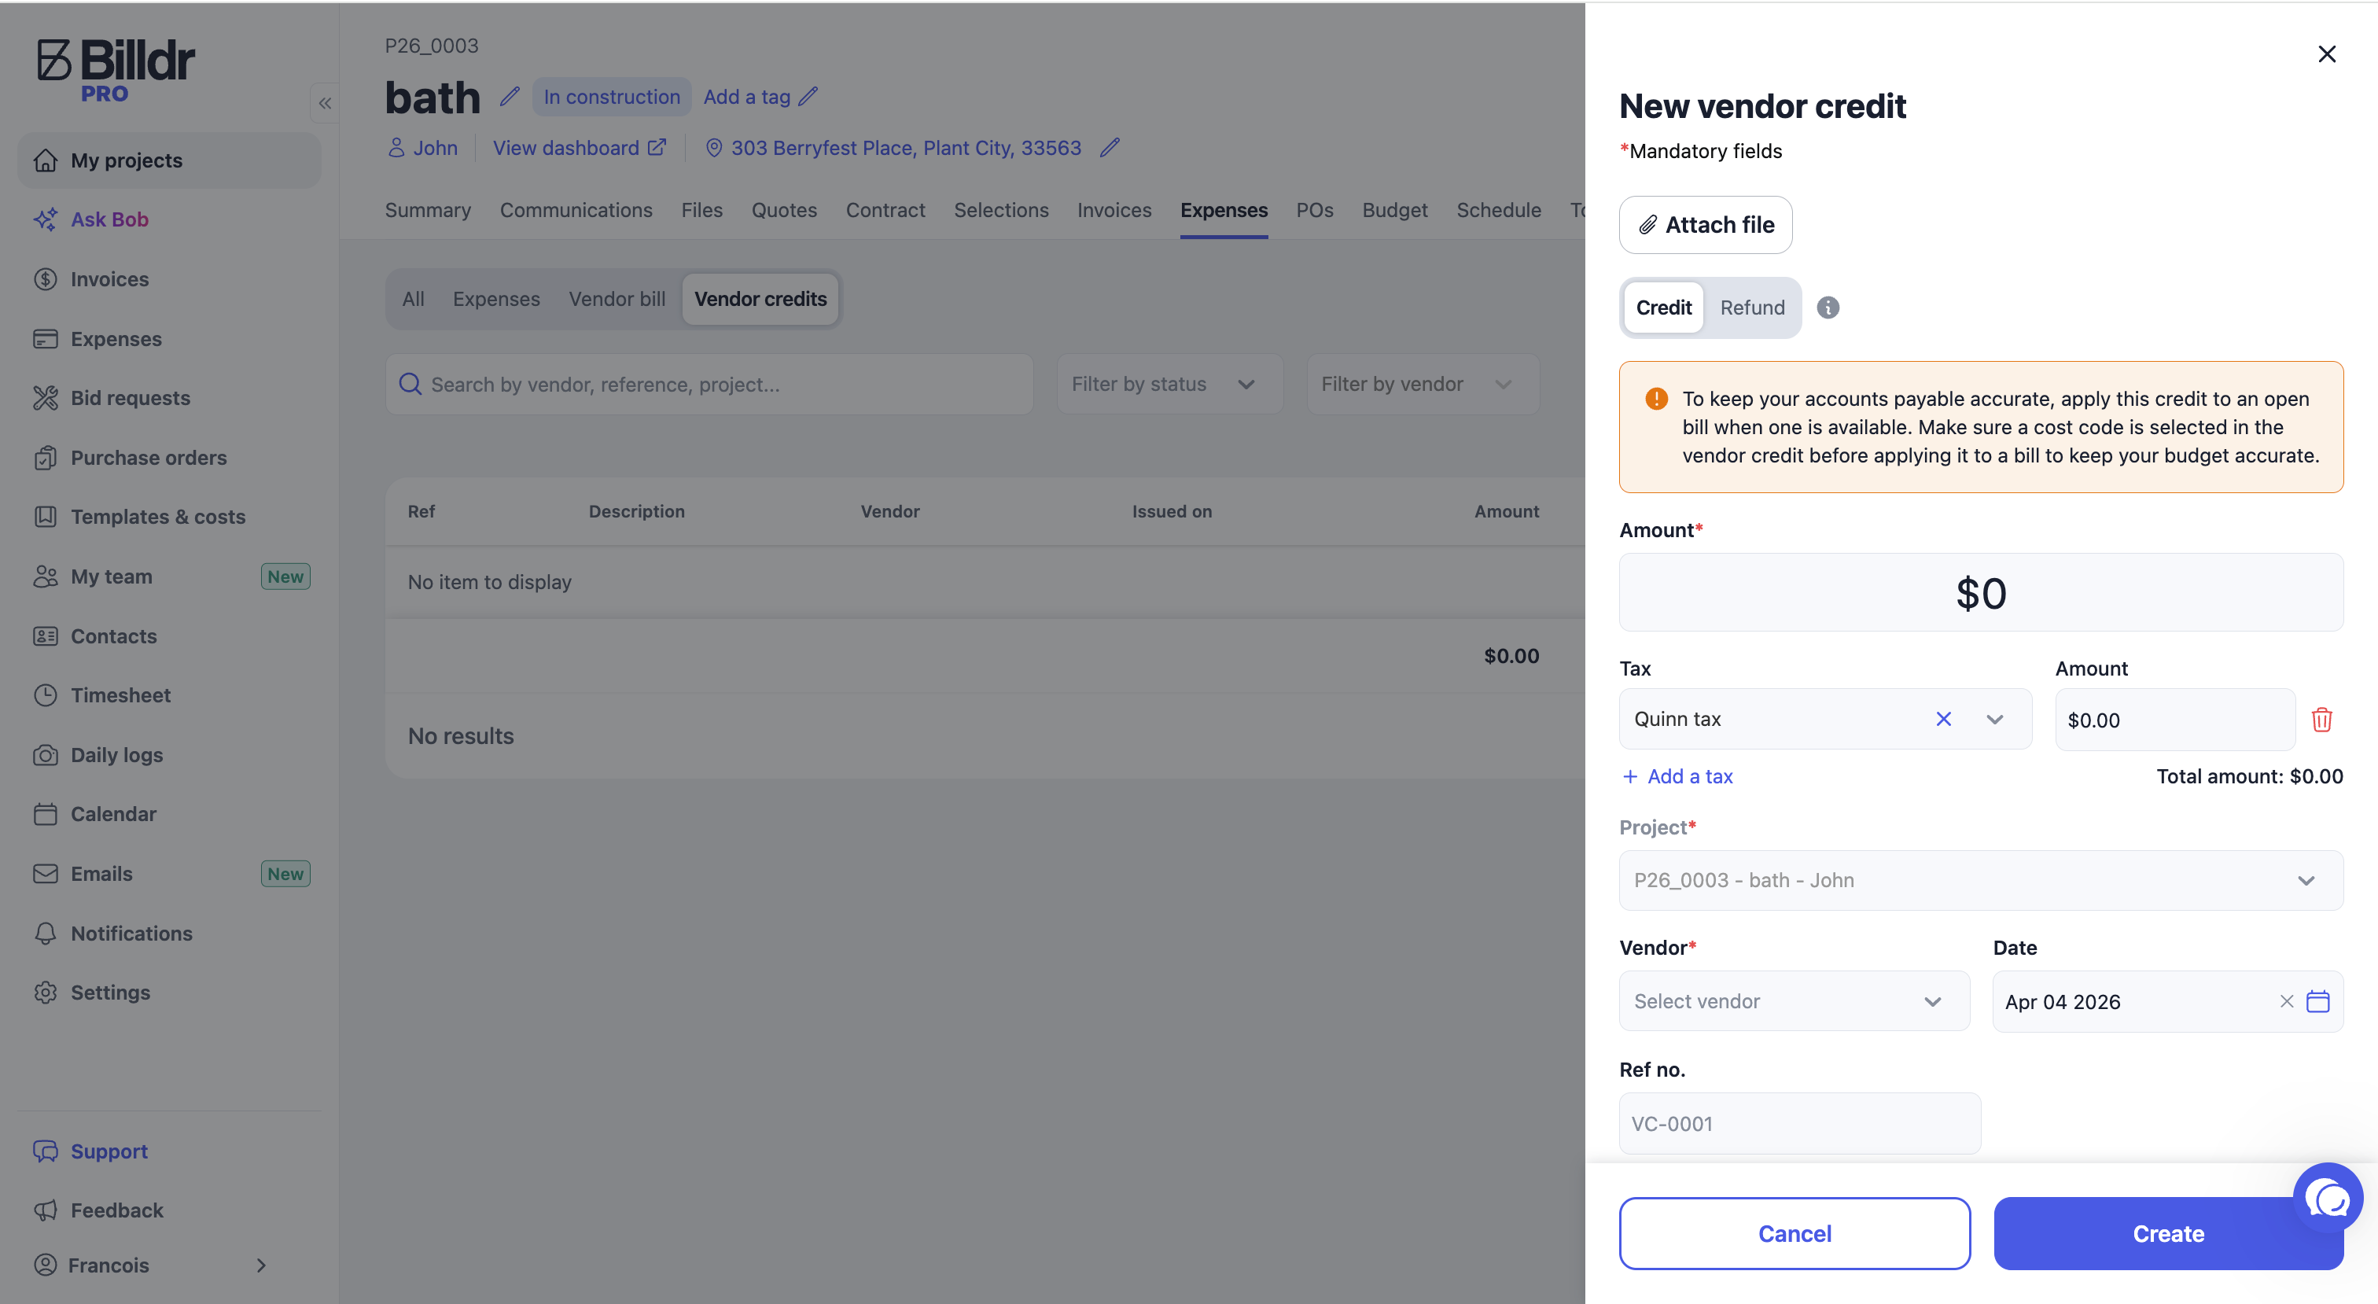
Task: Open the Filter by status dropdown
Action: click(1169, 384)
